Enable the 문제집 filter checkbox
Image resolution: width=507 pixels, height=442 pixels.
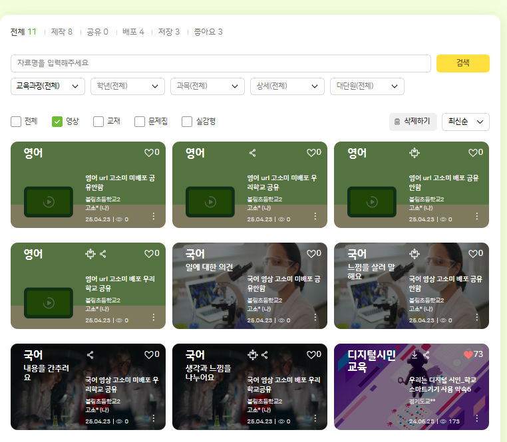click(140, 122)
